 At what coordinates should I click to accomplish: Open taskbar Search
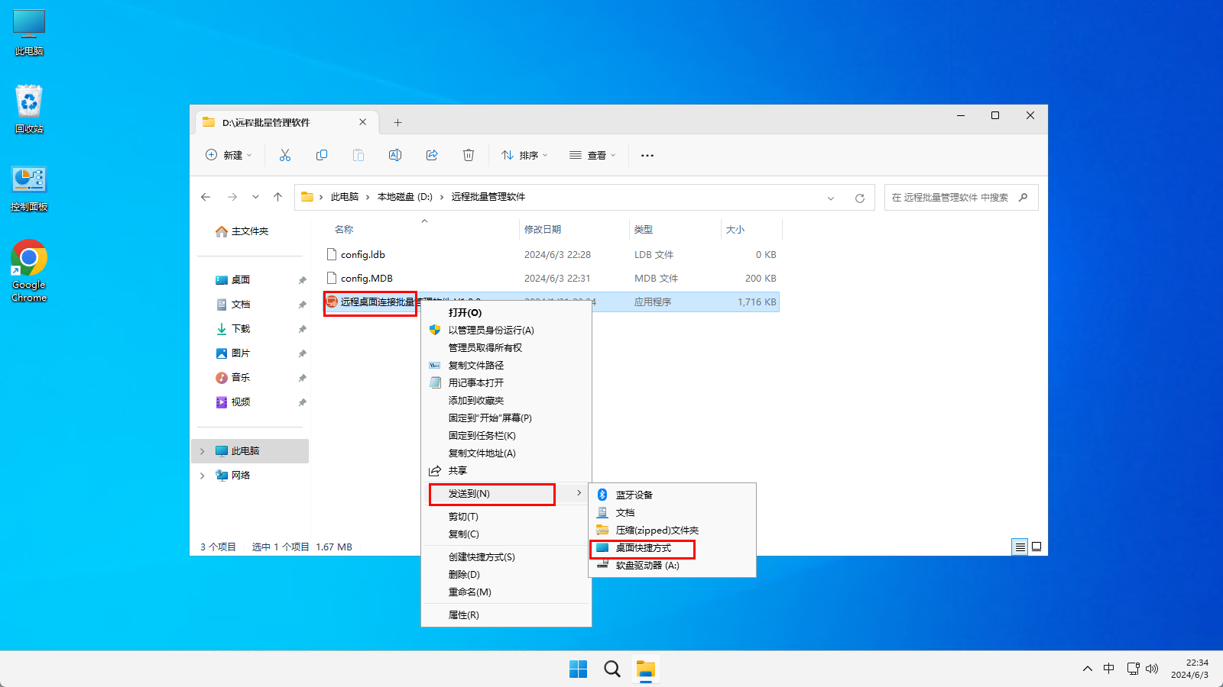tap(612, 669)
